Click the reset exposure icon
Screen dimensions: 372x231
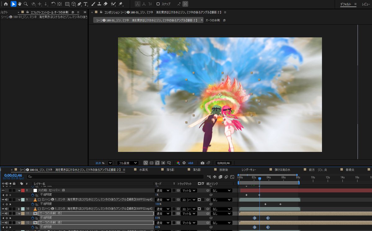tap(184, 163)
